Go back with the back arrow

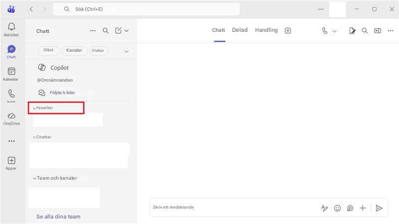click(31, 9)
